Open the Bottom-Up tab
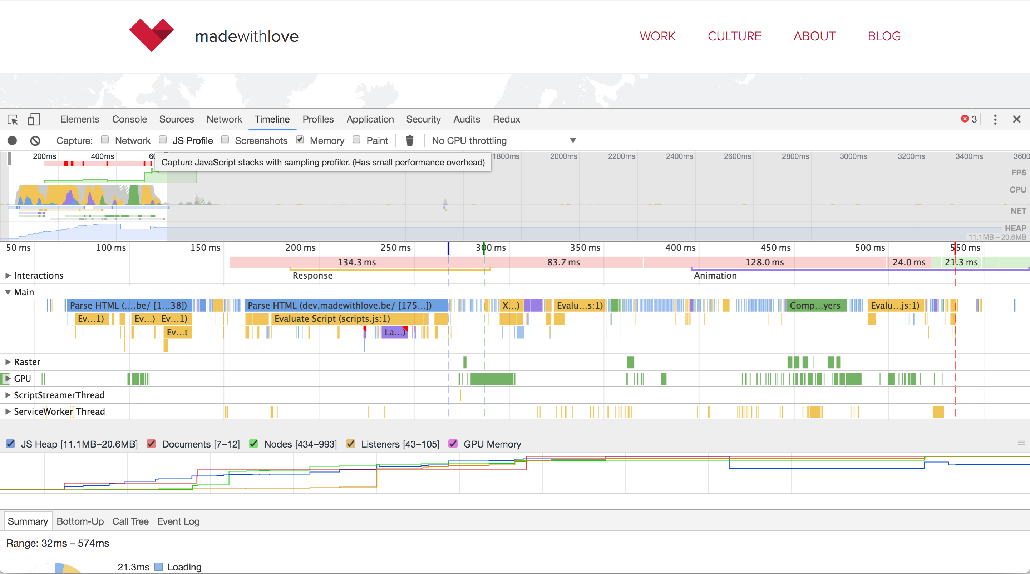This screenshot has width=1030, height=574. point(80,521)
